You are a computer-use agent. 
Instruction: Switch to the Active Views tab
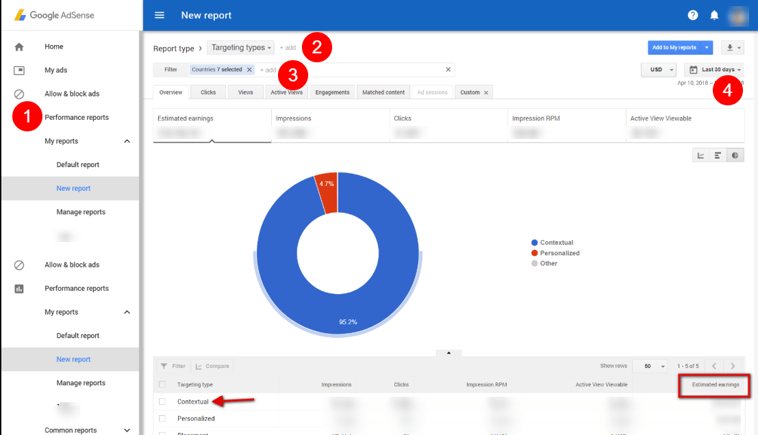point(286,92)
